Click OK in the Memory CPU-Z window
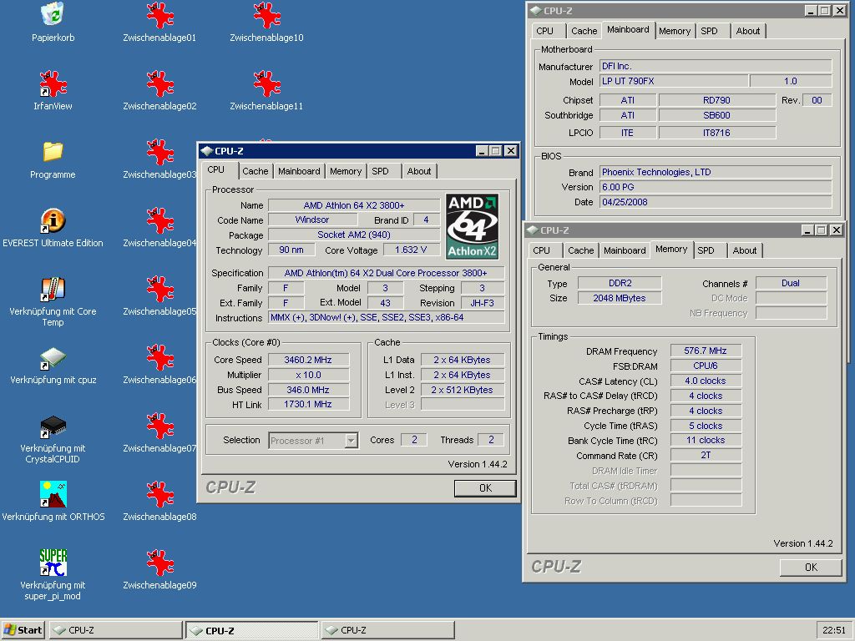Image resolution: width=855 pixels, height=641 pixels. 811,568
